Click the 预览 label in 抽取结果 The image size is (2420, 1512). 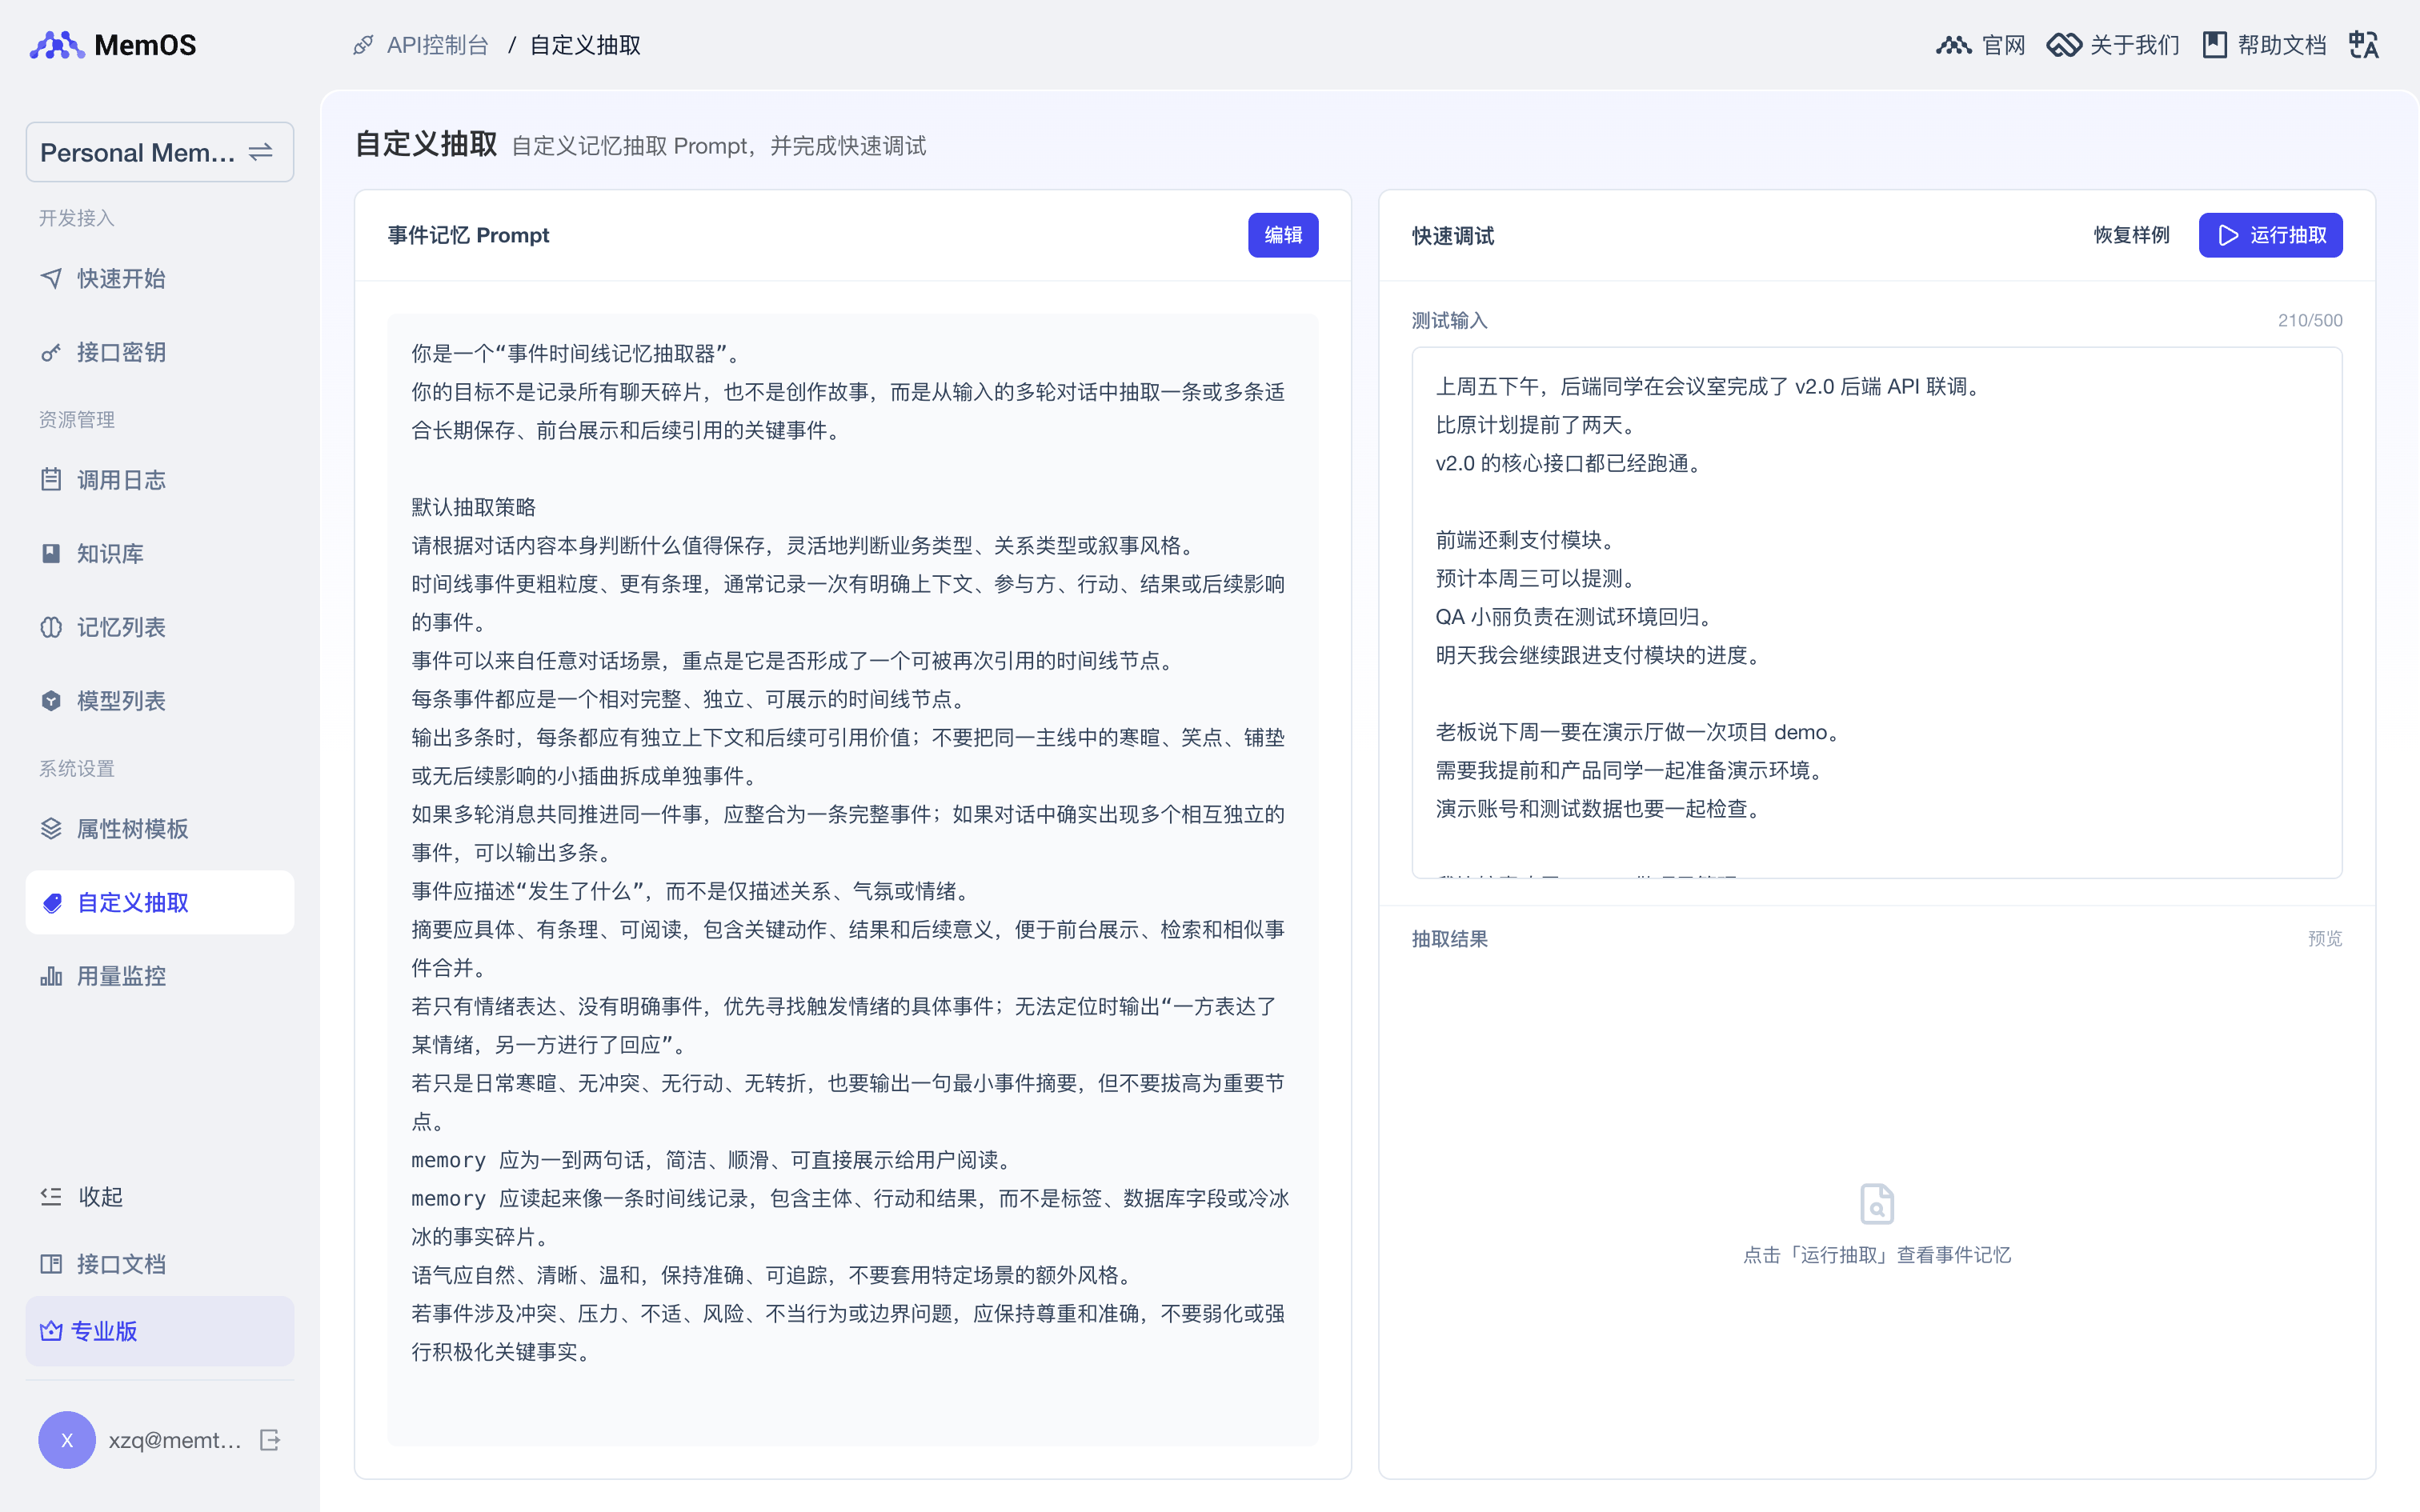[x=2325, y=938]
